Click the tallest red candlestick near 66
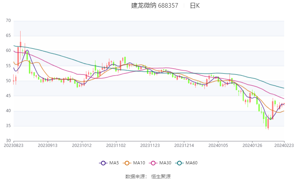This screenshot has width=296, height=180. [x=21, y=45]
